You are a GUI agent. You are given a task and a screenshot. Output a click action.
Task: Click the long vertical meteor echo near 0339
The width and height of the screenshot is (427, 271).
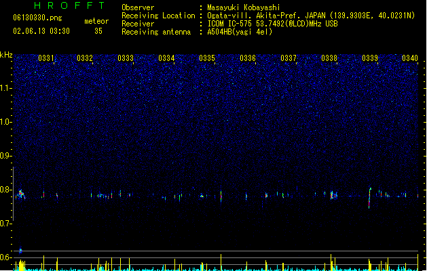coord(369,198)
